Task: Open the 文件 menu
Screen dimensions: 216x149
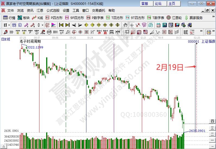Action: (x=11, y=11)
